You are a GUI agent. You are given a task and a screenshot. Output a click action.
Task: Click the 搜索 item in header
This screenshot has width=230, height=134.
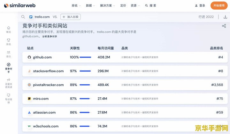(x=151, y=5)
